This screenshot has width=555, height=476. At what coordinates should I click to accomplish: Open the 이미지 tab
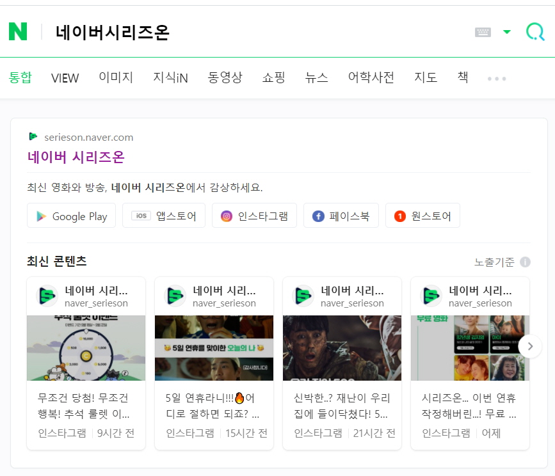click(116, 77)
